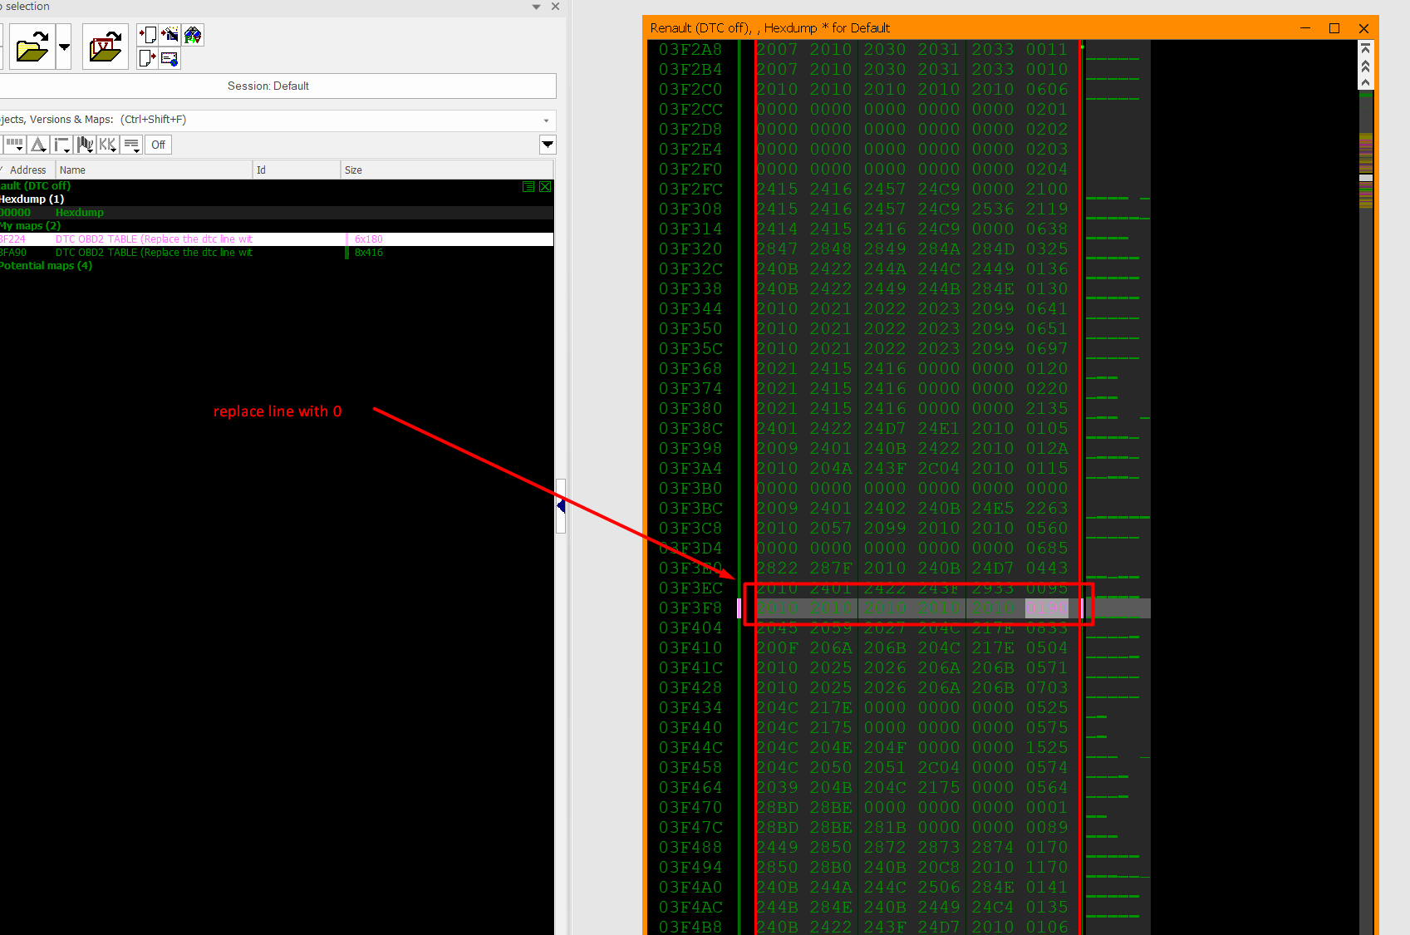Screen dimensions: 1410x935
Task: Maximize the Hexdump window
Action: click(1334, 28)
